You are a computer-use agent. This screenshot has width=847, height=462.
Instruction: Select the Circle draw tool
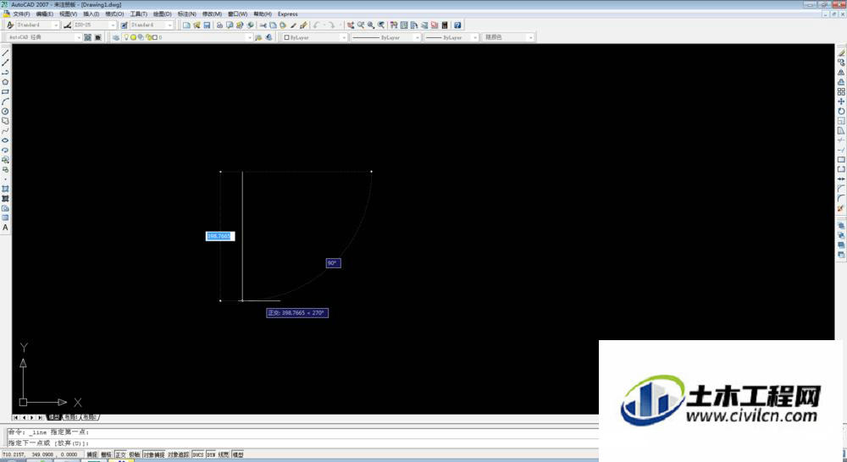click(5, 111)
